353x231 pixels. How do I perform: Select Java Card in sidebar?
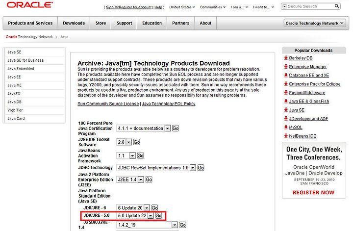pyautogui.click(x=35, y=118)
